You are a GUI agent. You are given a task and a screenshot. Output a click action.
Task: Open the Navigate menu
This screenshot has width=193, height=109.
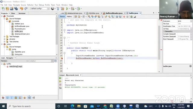(x=16, y=5)
